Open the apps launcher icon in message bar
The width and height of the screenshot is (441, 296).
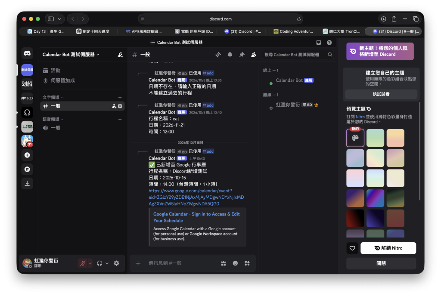tap(247, 263)
